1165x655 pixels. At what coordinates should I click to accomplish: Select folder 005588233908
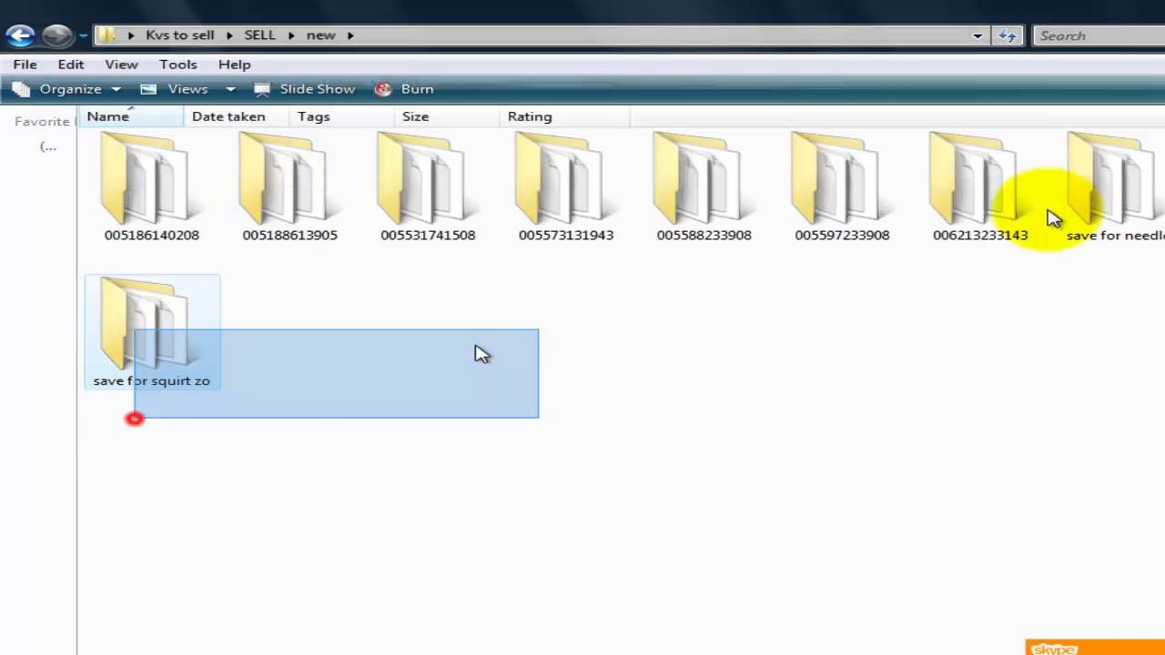[x=704, y=188]
